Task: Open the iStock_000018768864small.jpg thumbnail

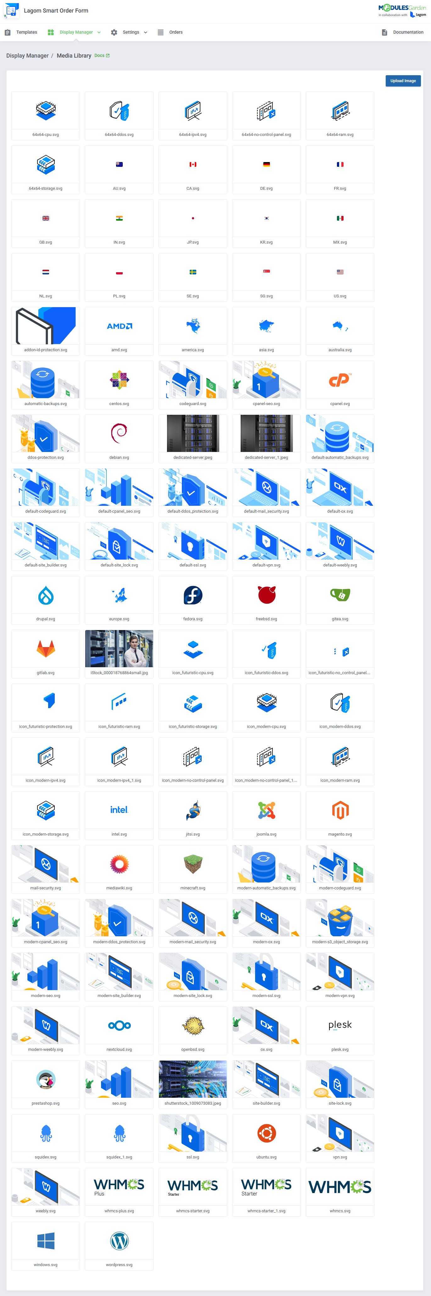Action: [119, 649]
